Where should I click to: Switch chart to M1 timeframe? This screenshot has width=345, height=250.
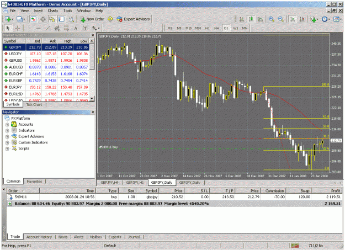(x=170, y=28)
